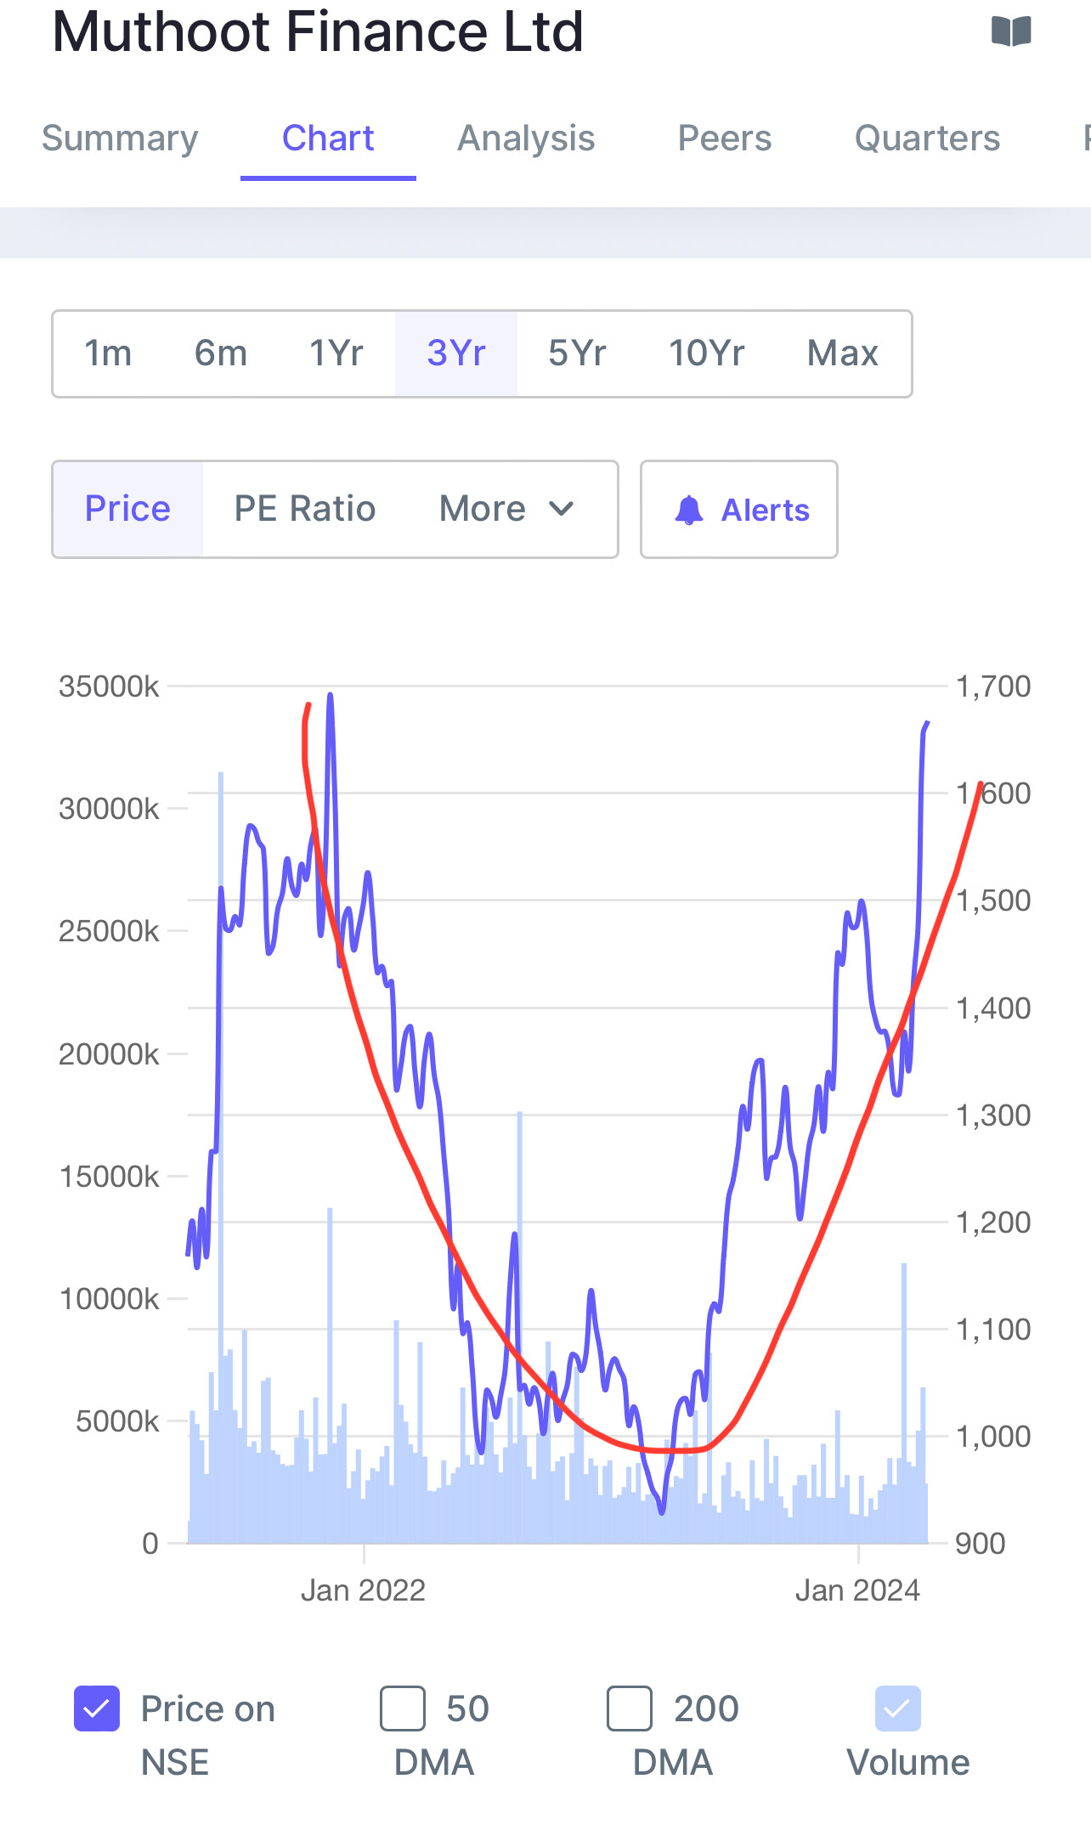This screenshot has height=1830, width=1091.
Task: Toggle the Price on NSE checkbox
Action: point(97,1709)
